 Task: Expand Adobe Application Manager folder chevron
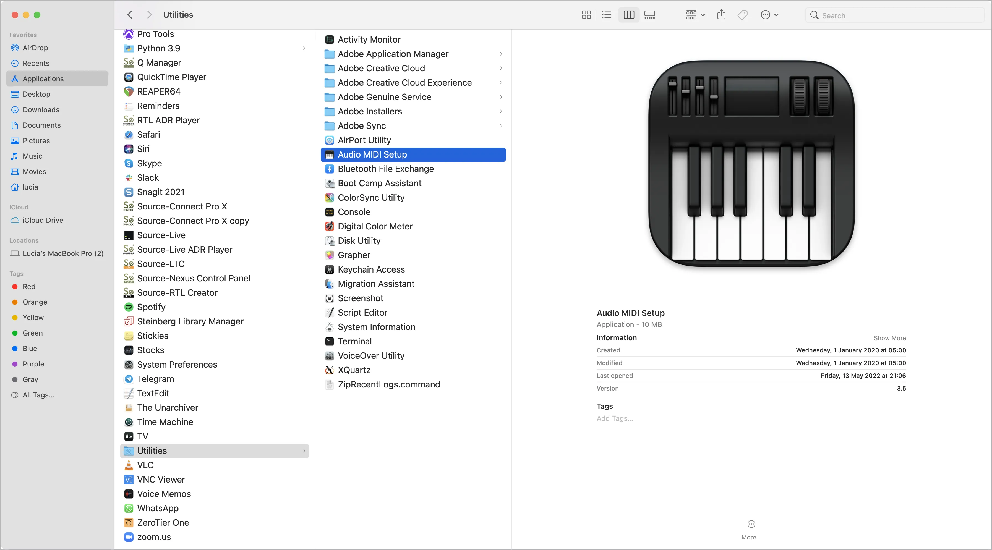(x=501, y=54)
